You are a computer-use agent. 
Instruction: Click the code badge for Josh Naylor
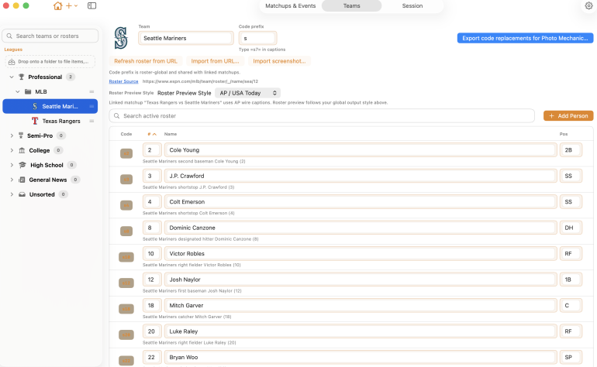click(126, 283)
